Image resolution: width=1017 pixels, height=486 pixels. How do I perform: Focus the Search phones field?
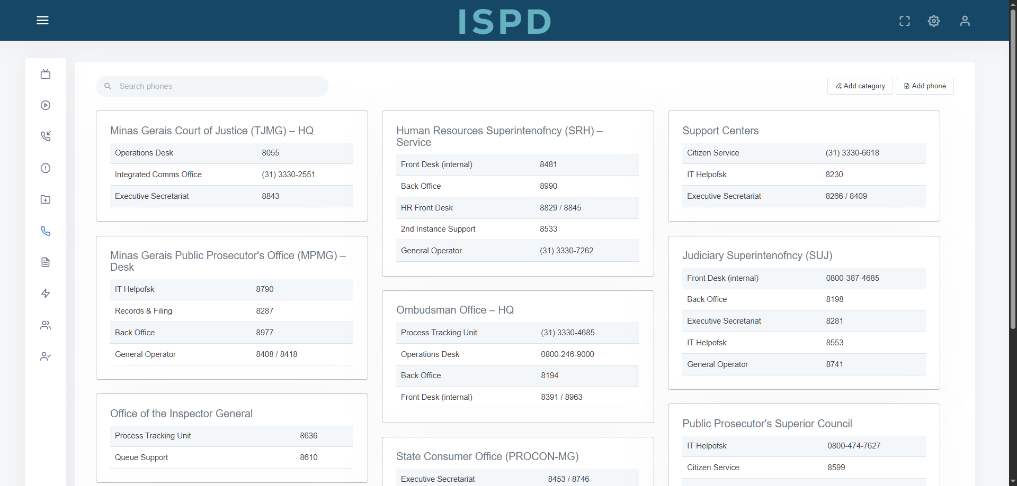(212, 86)
